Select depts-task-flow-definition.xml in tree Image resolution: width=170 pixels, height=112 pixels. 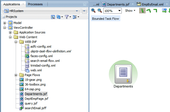51,51
